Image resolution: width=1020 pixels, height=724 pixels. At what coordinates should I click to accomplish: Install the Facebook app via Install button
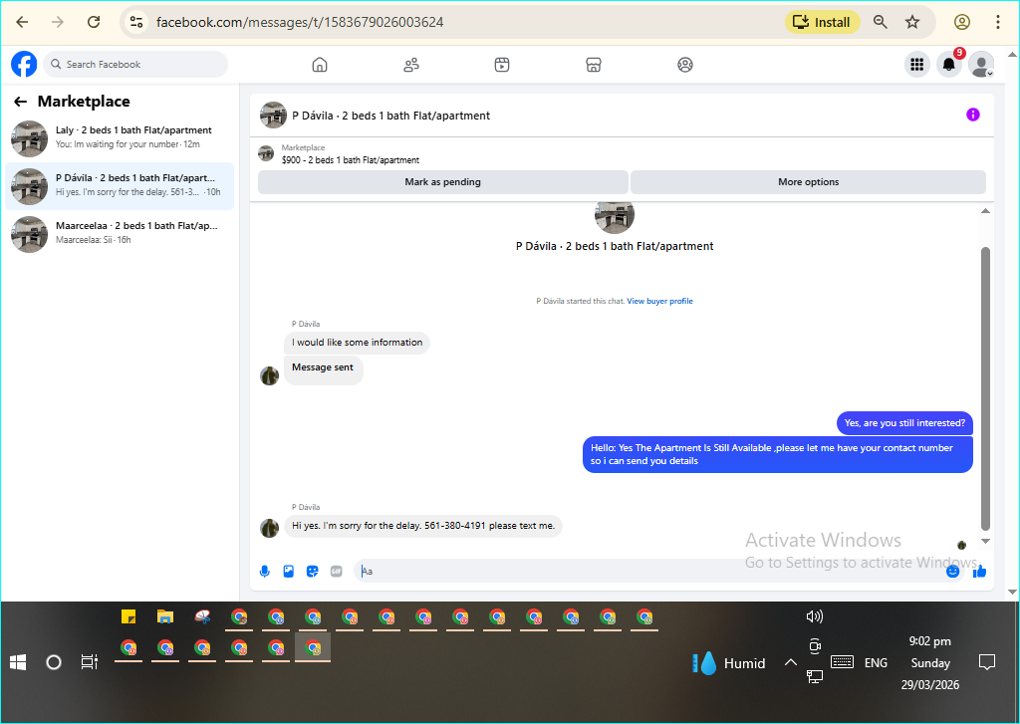[822, 22]
